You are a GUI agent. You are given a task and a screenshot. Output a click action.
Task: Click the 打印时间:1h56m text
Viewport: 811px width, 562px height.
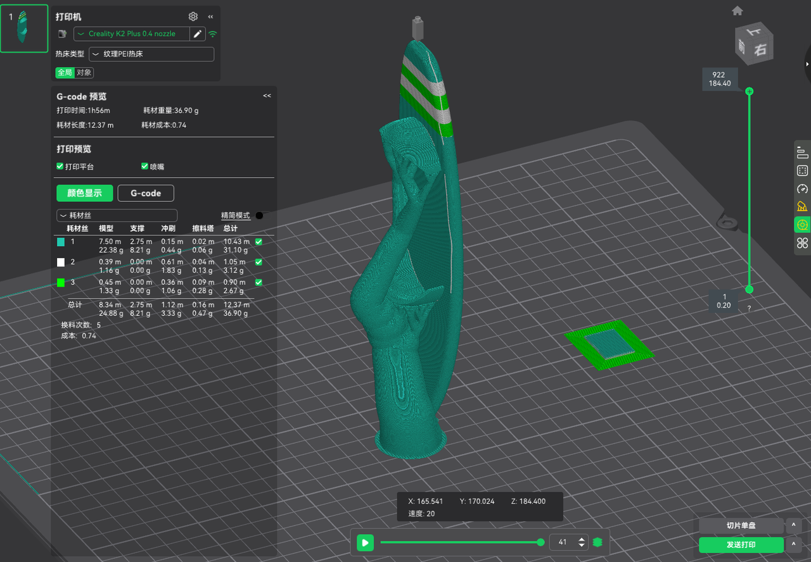tap(83, 111)
